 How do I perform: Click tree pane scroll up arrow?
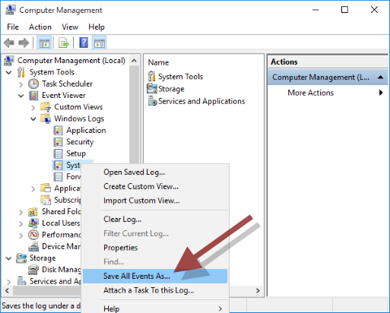[x=134, y=61]
